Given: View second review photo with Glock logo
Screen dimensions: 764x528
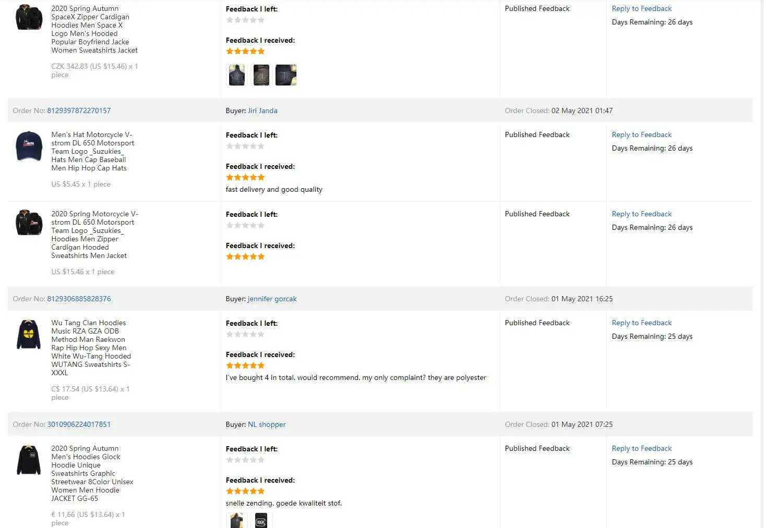Looking at the screenshot, I should pyautogui.click(x=261, y=520).
